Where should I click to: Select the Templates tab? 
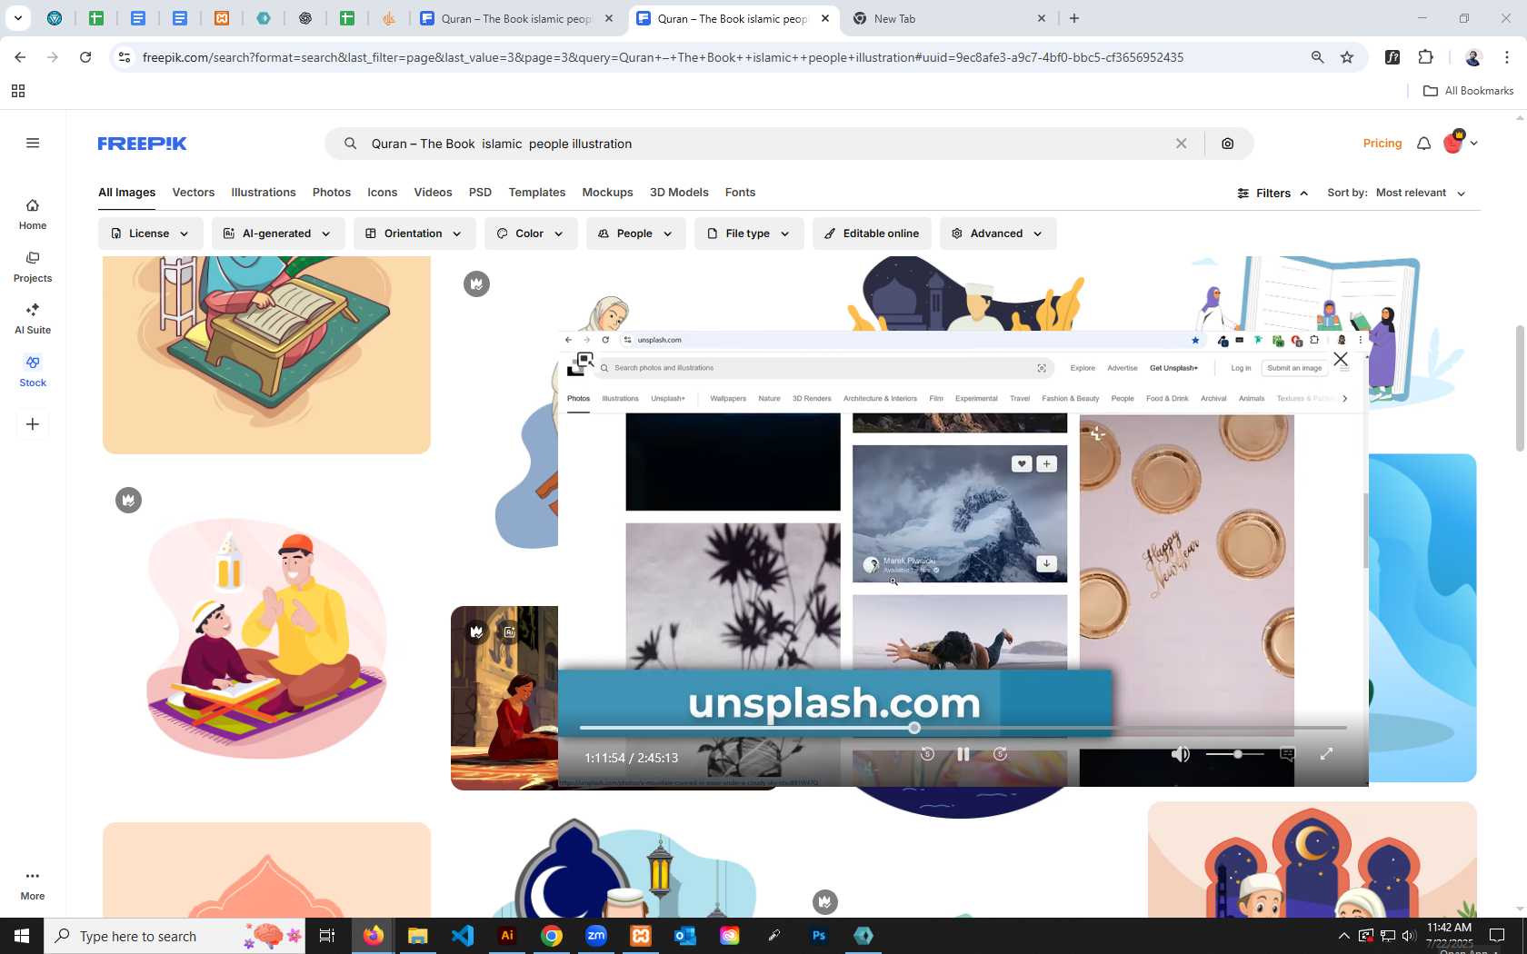click(x=536, y=193)
